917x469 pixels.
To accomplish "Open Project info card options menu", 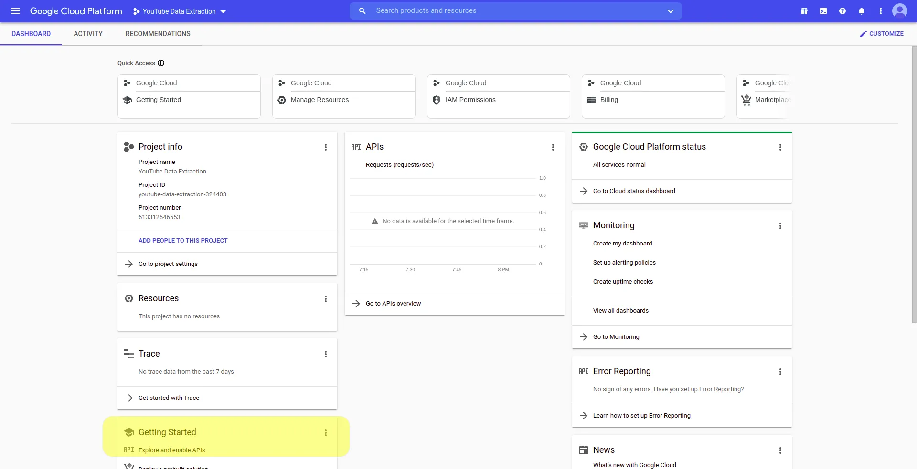I will pyautogui.click(x=326, y=147).
